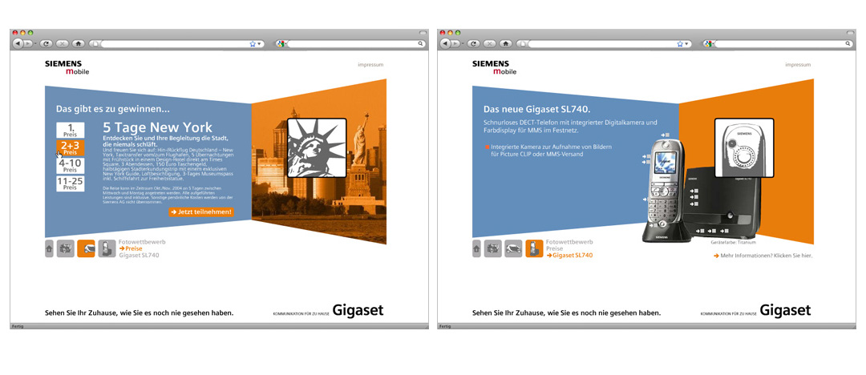The height and width of the screenshot is (375, 866).
Task: Click 'Gerätefarbe: Titanium' caption
Action: 734,242
